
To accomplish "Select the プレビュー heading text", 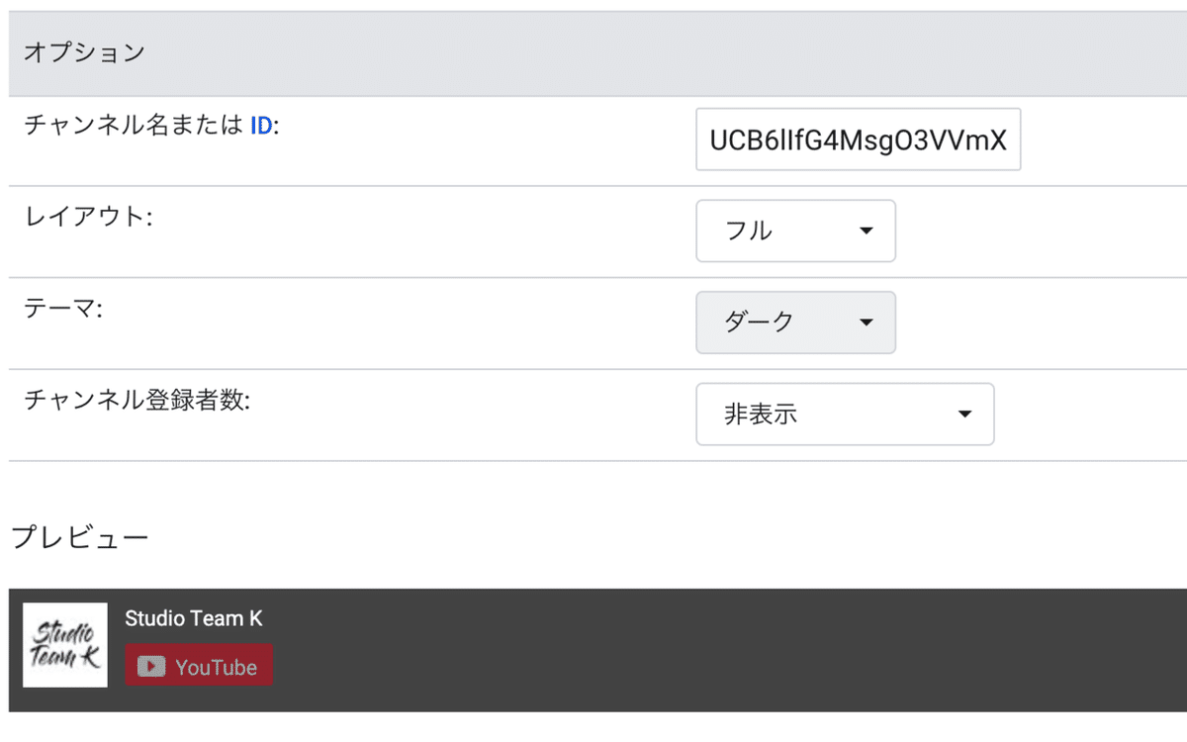I will coord(80,537).
